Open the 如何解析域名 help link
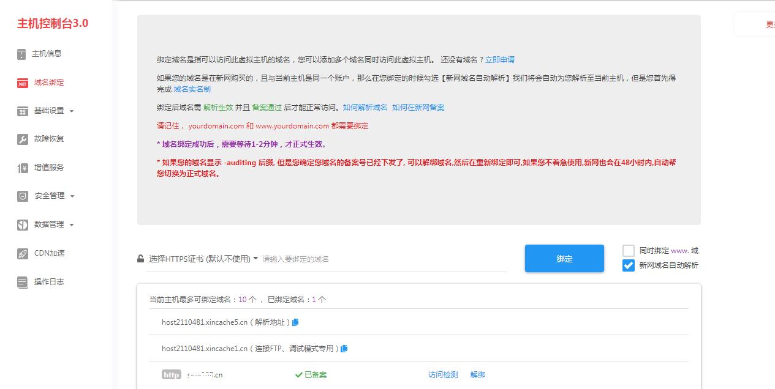 tap(365, 108)
